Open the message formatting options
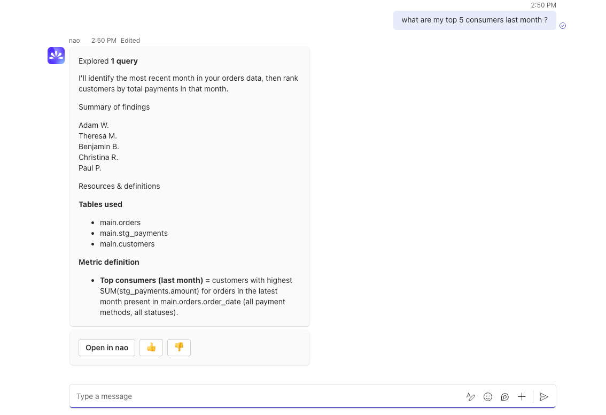 coord(471,397)
